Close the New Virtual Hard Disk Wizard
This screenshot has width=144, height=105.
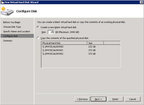coord(141,2)
